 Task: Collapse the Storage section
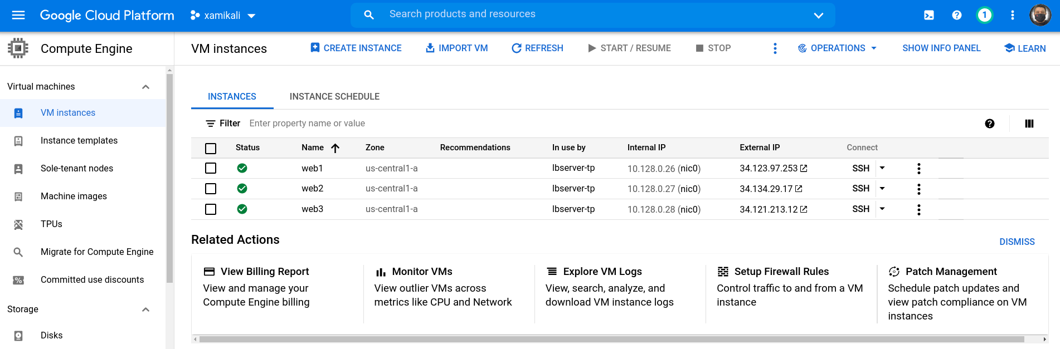(x=145, y=309)
